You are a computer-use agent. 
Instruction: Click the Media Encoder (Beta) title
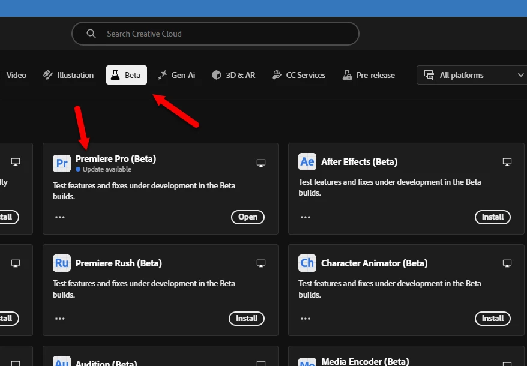point(365,361)
